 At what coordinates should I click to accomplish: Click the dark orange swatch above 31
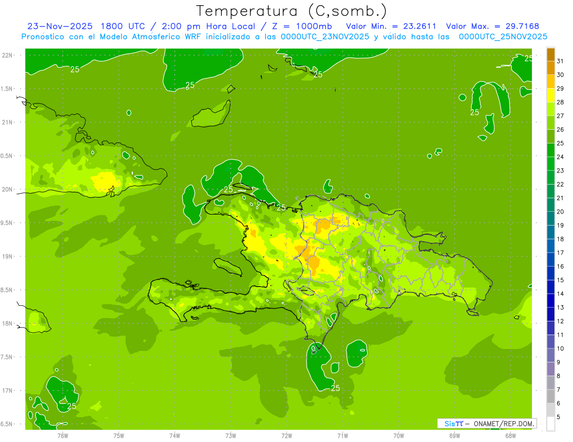pos(551,54)
